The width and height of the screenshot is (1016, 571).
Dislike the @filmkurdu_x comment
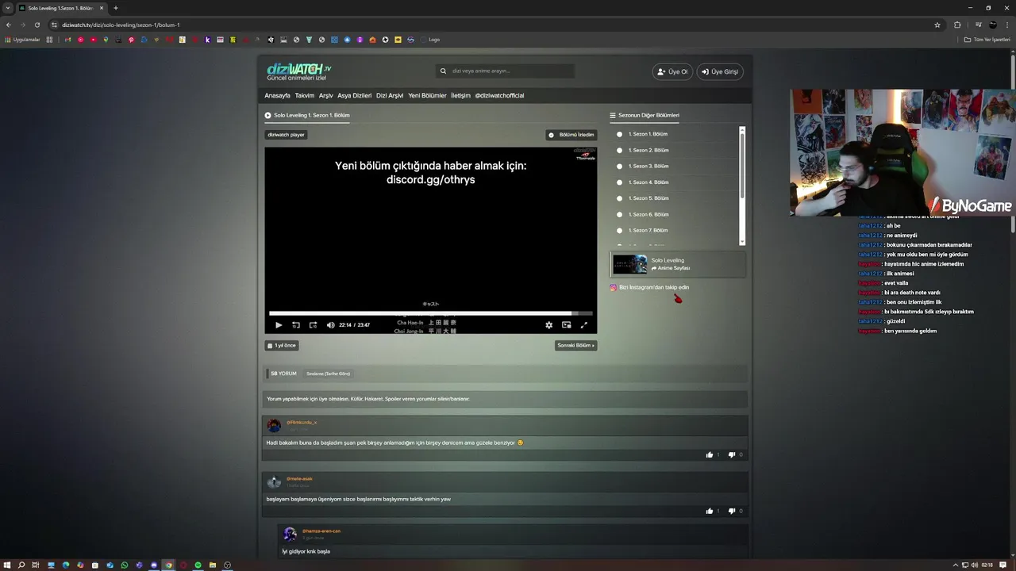[x=731, y=454]
